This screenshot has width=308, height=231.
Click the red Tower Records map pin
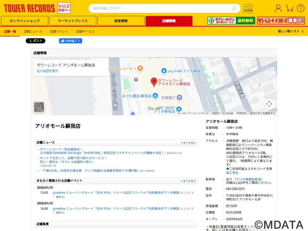(154, 82)
